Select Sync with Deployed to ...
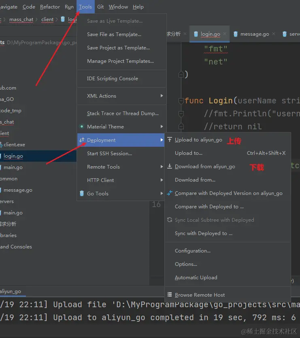300x338 pixels. point(228,233)
